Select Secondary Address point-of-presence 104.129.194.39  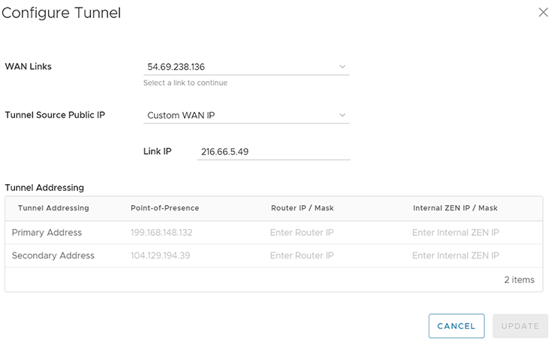[x=158, y=256]
